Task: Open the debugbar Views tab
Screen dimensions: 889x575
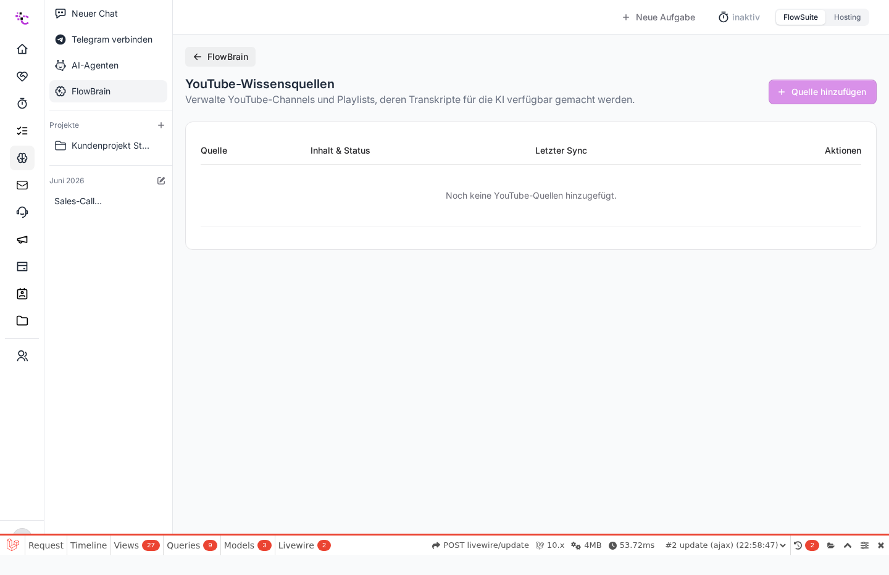Action: pyautogui.click(x=136, y=545)
